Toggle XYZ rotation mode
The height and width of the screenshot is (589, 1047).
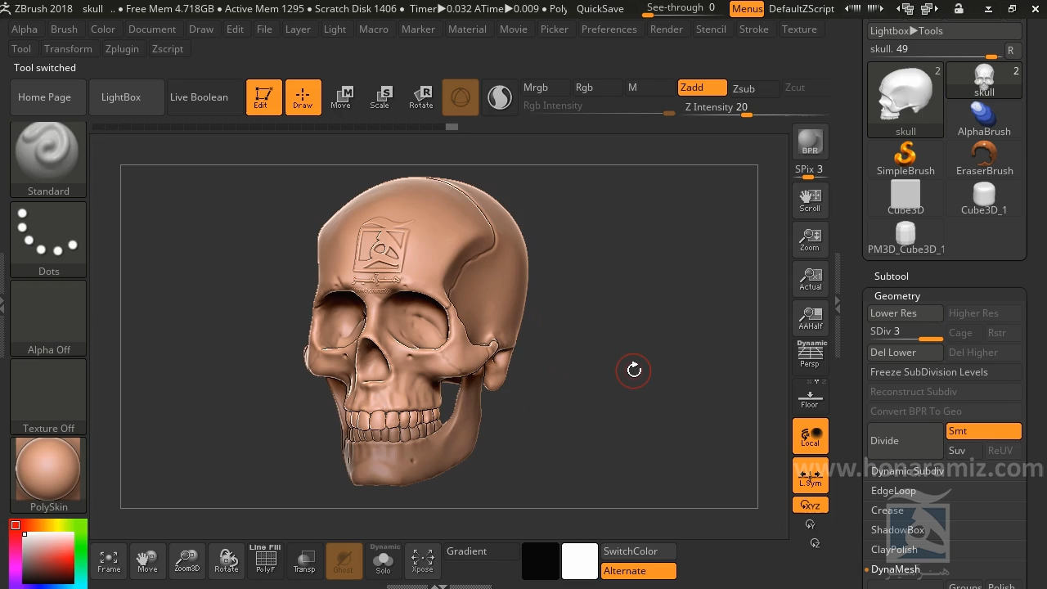(x=810, y=505)
